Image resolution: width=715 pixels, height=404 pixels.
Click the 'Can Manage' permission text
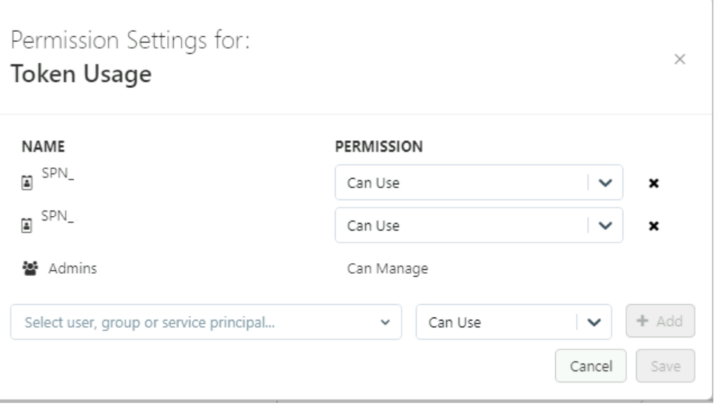point(387,268)
